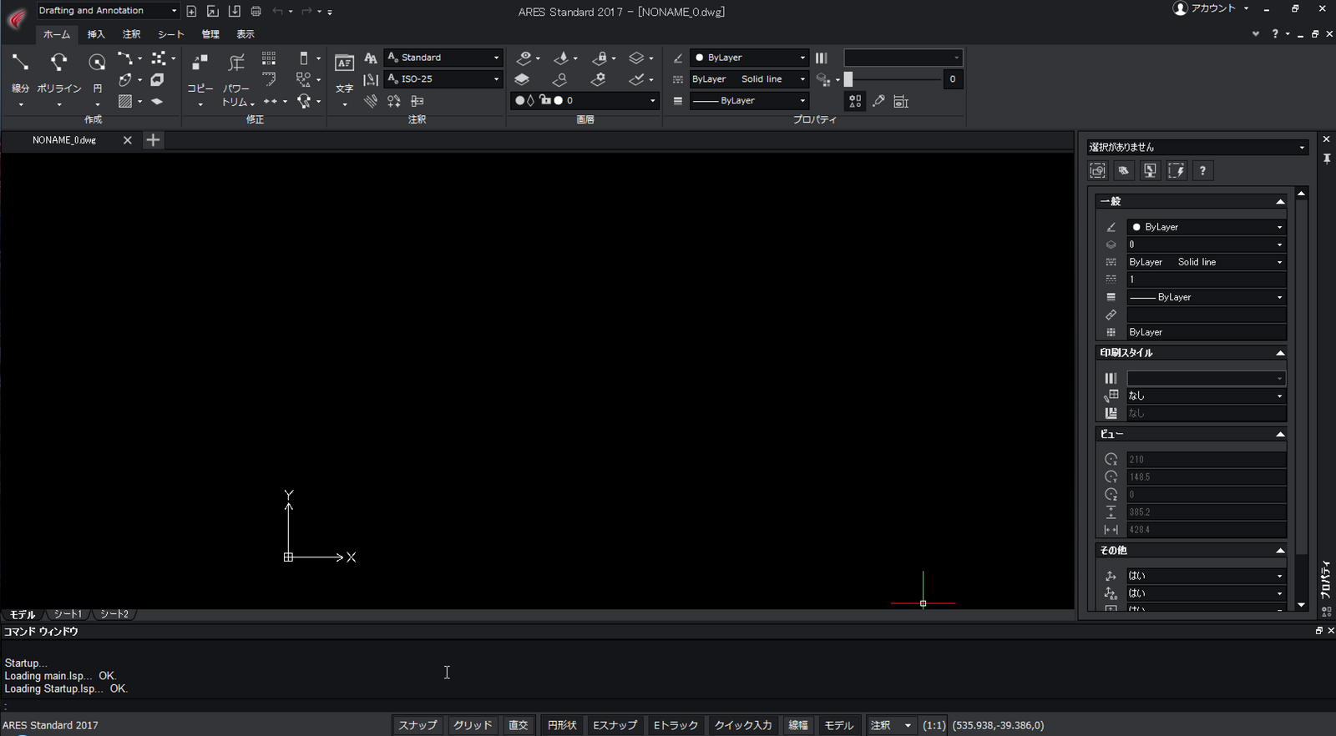This screenshot has width=1336, height=736.
Task: Click the (1:1) scale in status bar
Action: 934,725
